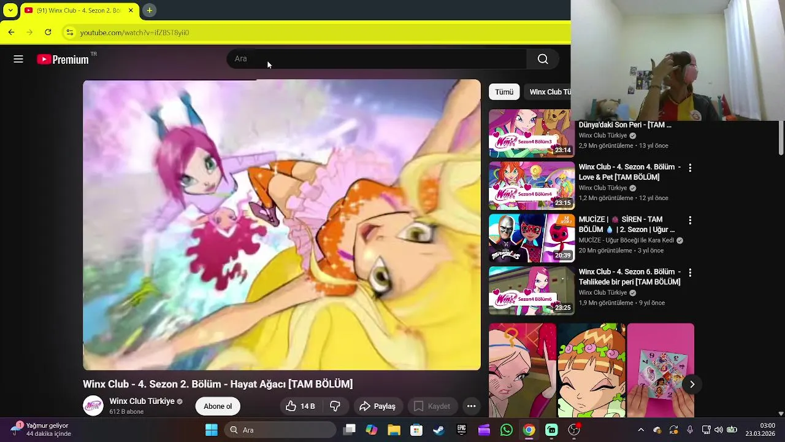Reload the page with the refresh icon
The height and width of the screenshot is (442, 785).
48,32
